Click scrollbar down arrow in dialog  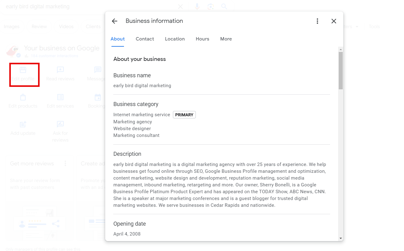pos(341,238)
